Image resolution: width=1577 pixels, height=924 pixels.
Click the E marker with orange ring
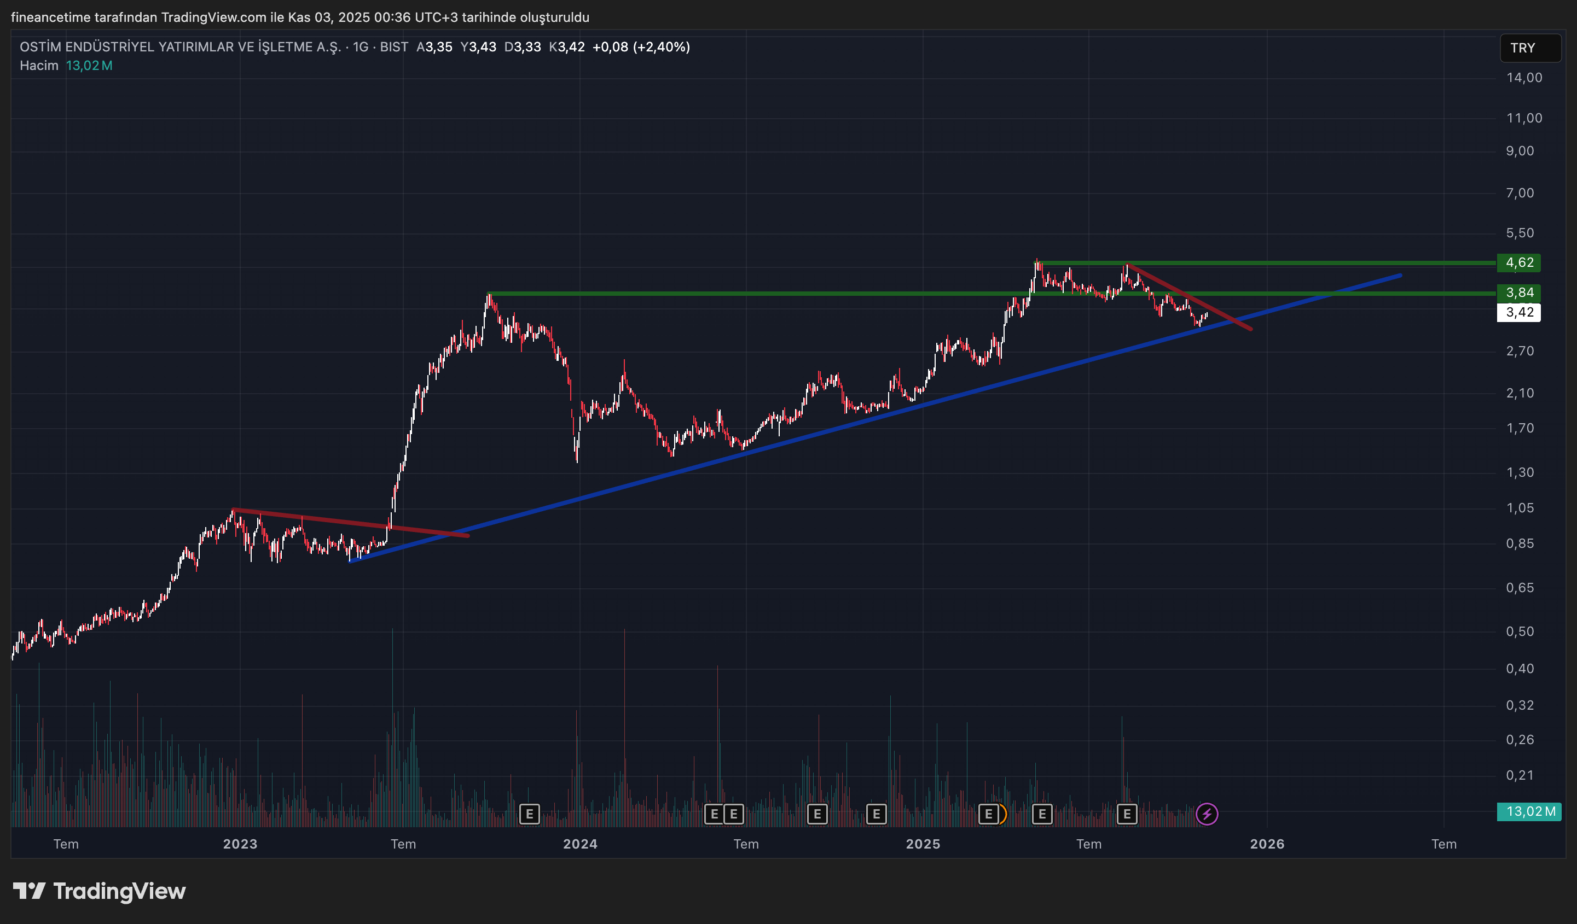(989, 814)
